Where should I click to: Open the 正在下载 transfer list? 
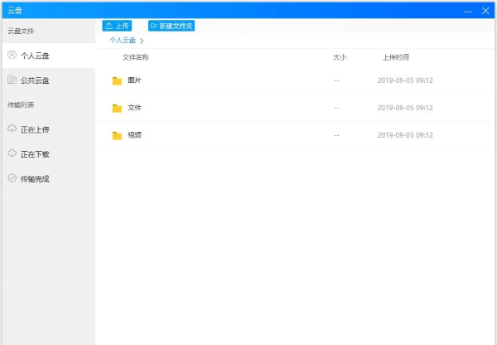(x=49, y=154)
